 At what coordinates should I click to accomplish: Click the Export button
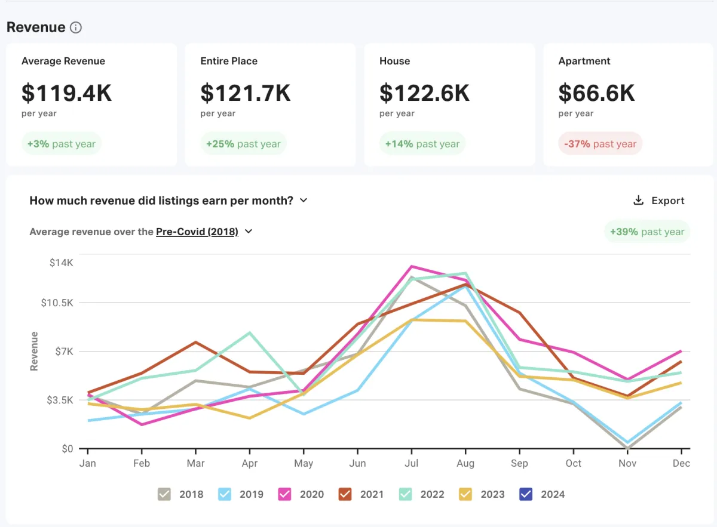pos(659,201)
